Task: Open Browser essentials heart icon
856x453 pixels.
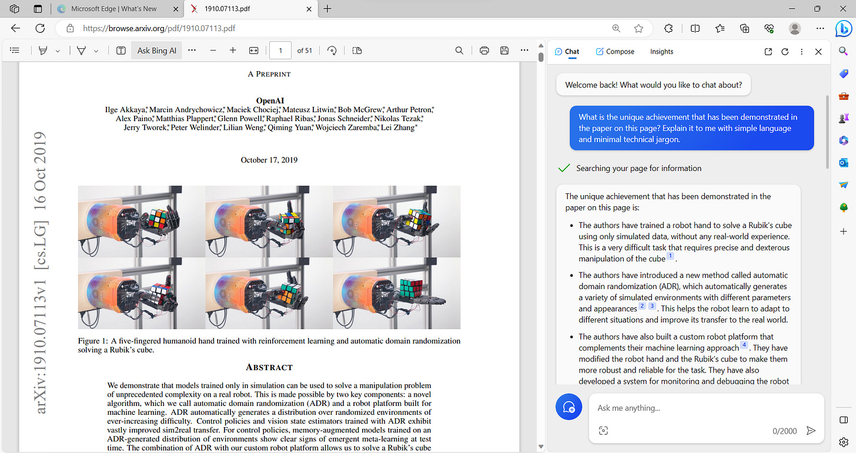Action: coord(768,28)
